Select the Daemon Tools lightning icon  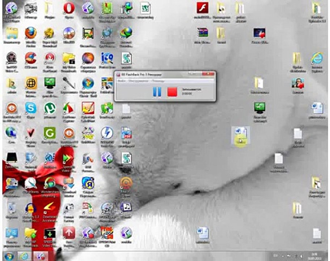[107, 133]
